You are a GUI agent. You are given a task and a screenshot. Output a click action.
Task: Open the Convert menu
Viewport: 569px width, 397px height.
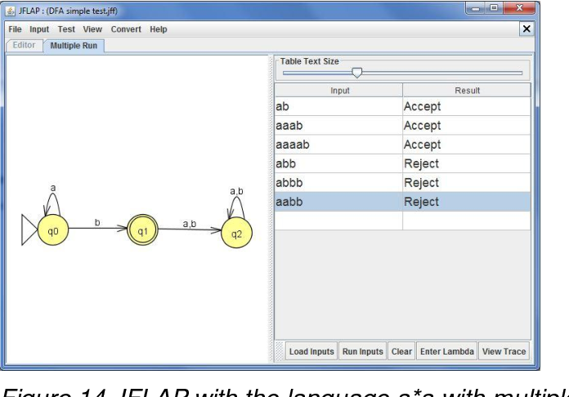tap(126, 29)
